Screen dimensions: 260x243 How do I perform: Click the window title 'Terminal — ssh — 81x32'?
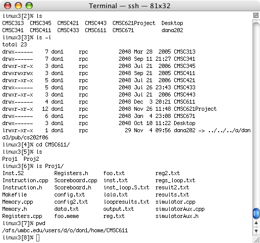[130, 6]
